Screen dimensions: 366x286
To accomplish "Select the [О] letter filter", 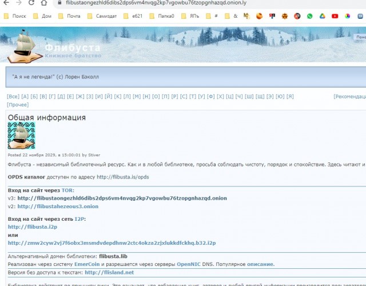I will [x=156, y=97].
